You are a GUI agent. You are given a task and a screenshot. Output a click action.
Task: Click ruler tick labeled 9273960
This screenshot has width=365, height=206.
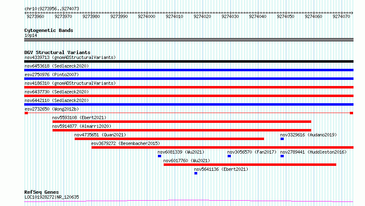coord(35,16)
